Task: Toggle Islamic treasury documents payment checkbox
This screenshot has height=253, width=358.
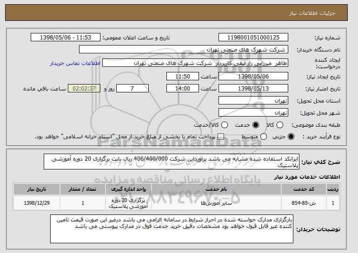Action: [221, 136]
